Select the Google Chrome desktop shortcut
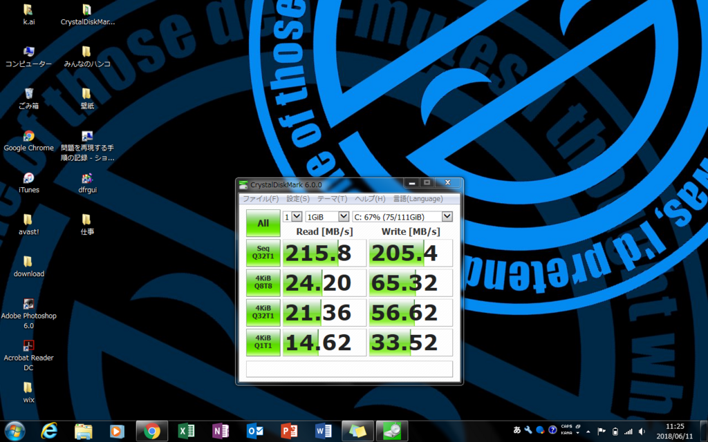 point(28,141)
